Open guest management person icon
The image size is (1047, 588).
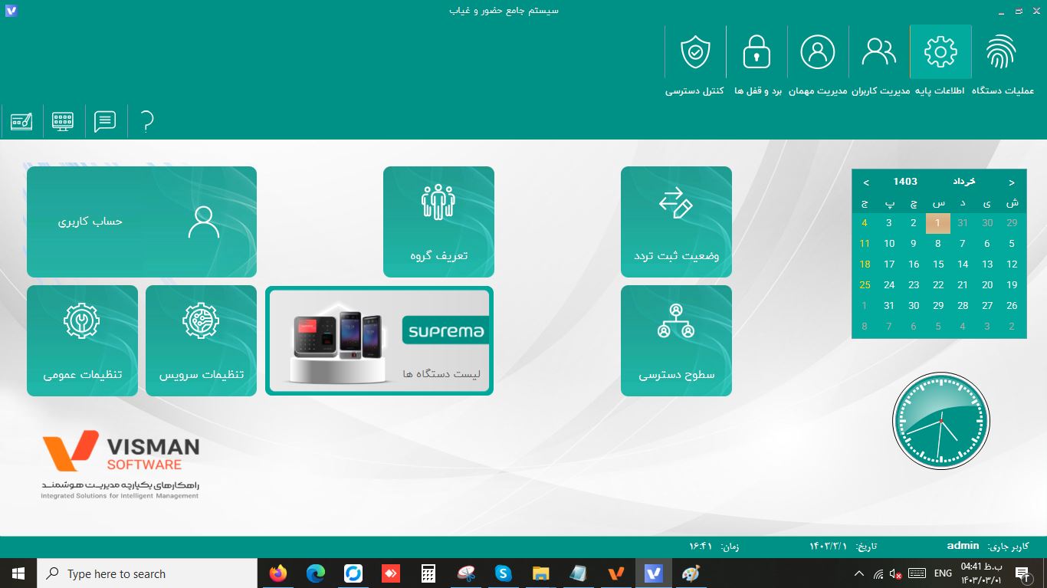click(x=818, y=61)
